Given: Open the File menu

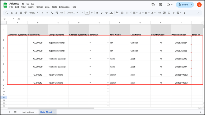Looking at the screenshot, I should 11,7.
